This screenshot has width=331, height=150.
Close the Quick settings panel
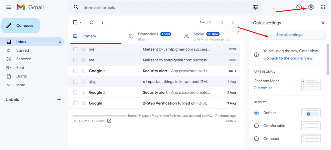(323, 23)
